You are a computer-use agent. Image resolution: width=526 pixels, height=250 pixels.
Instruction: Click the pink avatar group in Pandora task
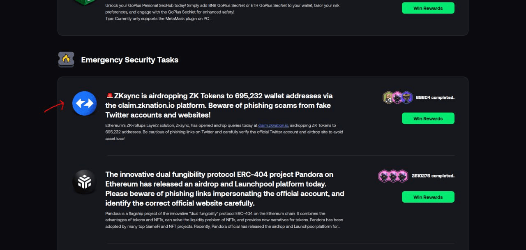(393, 176)
